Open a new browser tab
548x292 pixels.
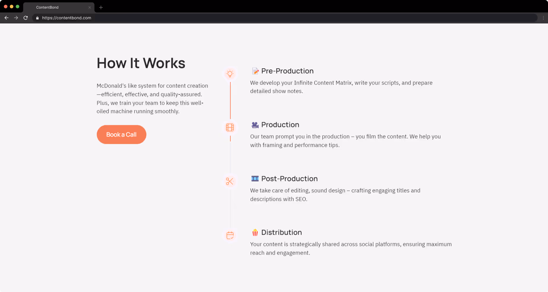click(101, 7)
